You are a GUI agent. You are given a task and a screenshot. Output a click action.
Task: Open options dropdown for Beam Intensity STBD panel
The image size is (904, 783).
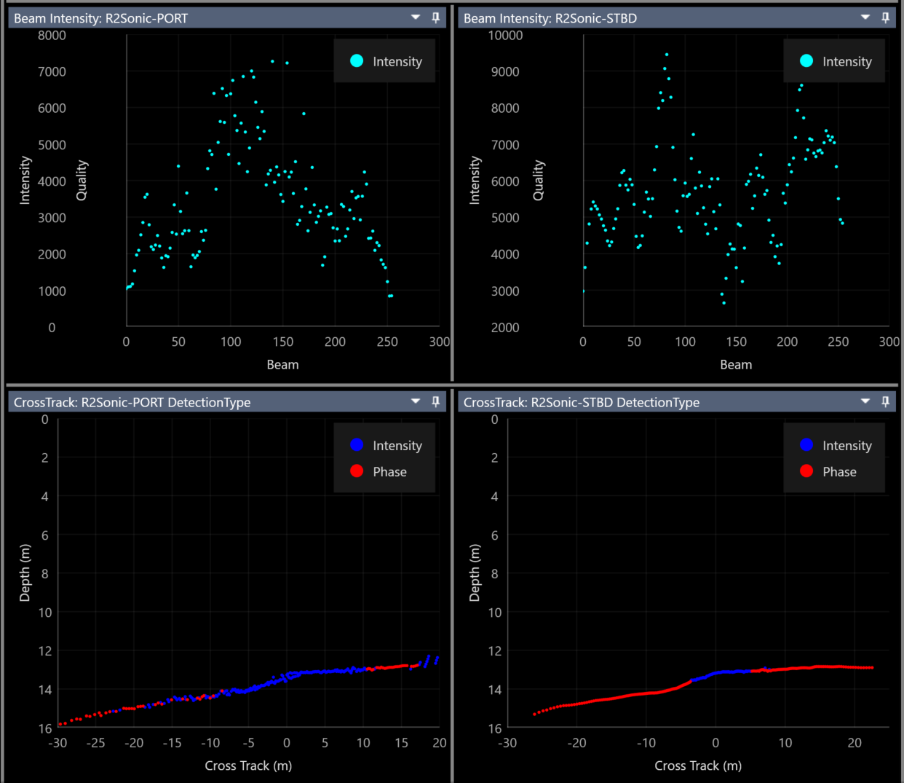pyautogui.click(x=865, y=17)
